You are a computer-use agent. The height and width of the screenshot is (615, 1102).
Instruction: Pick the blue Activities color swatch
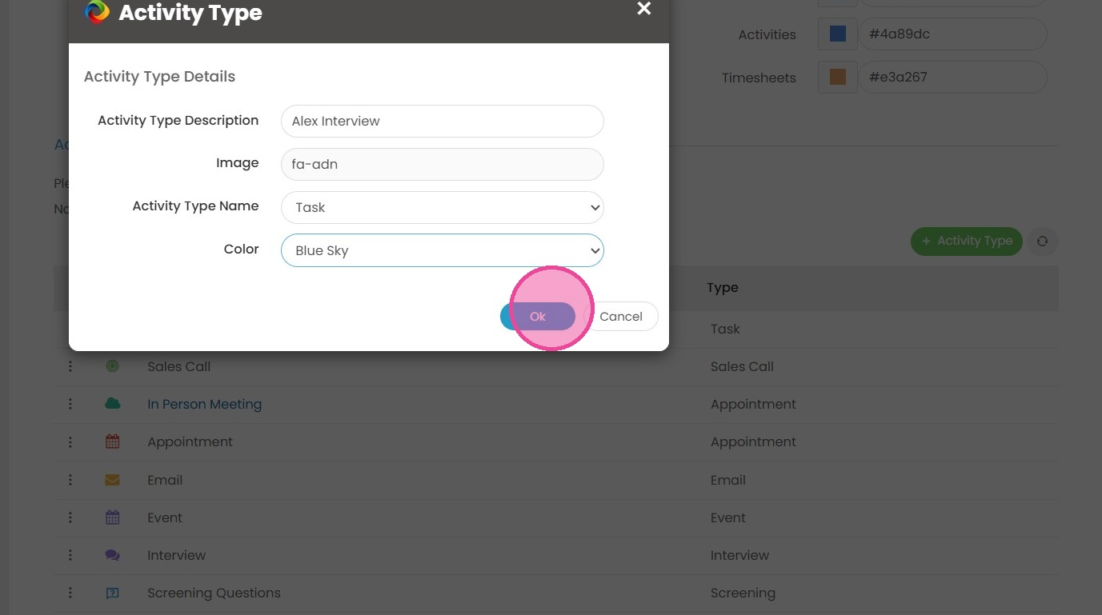point(837,34)
